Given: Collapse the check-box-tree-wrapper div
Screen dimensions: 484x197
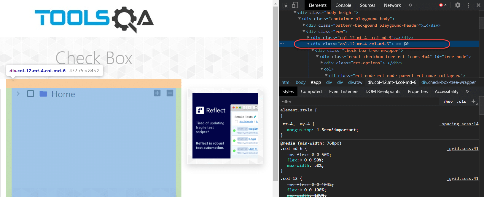Looking at the screenshot, I should (x=313, y=50).
